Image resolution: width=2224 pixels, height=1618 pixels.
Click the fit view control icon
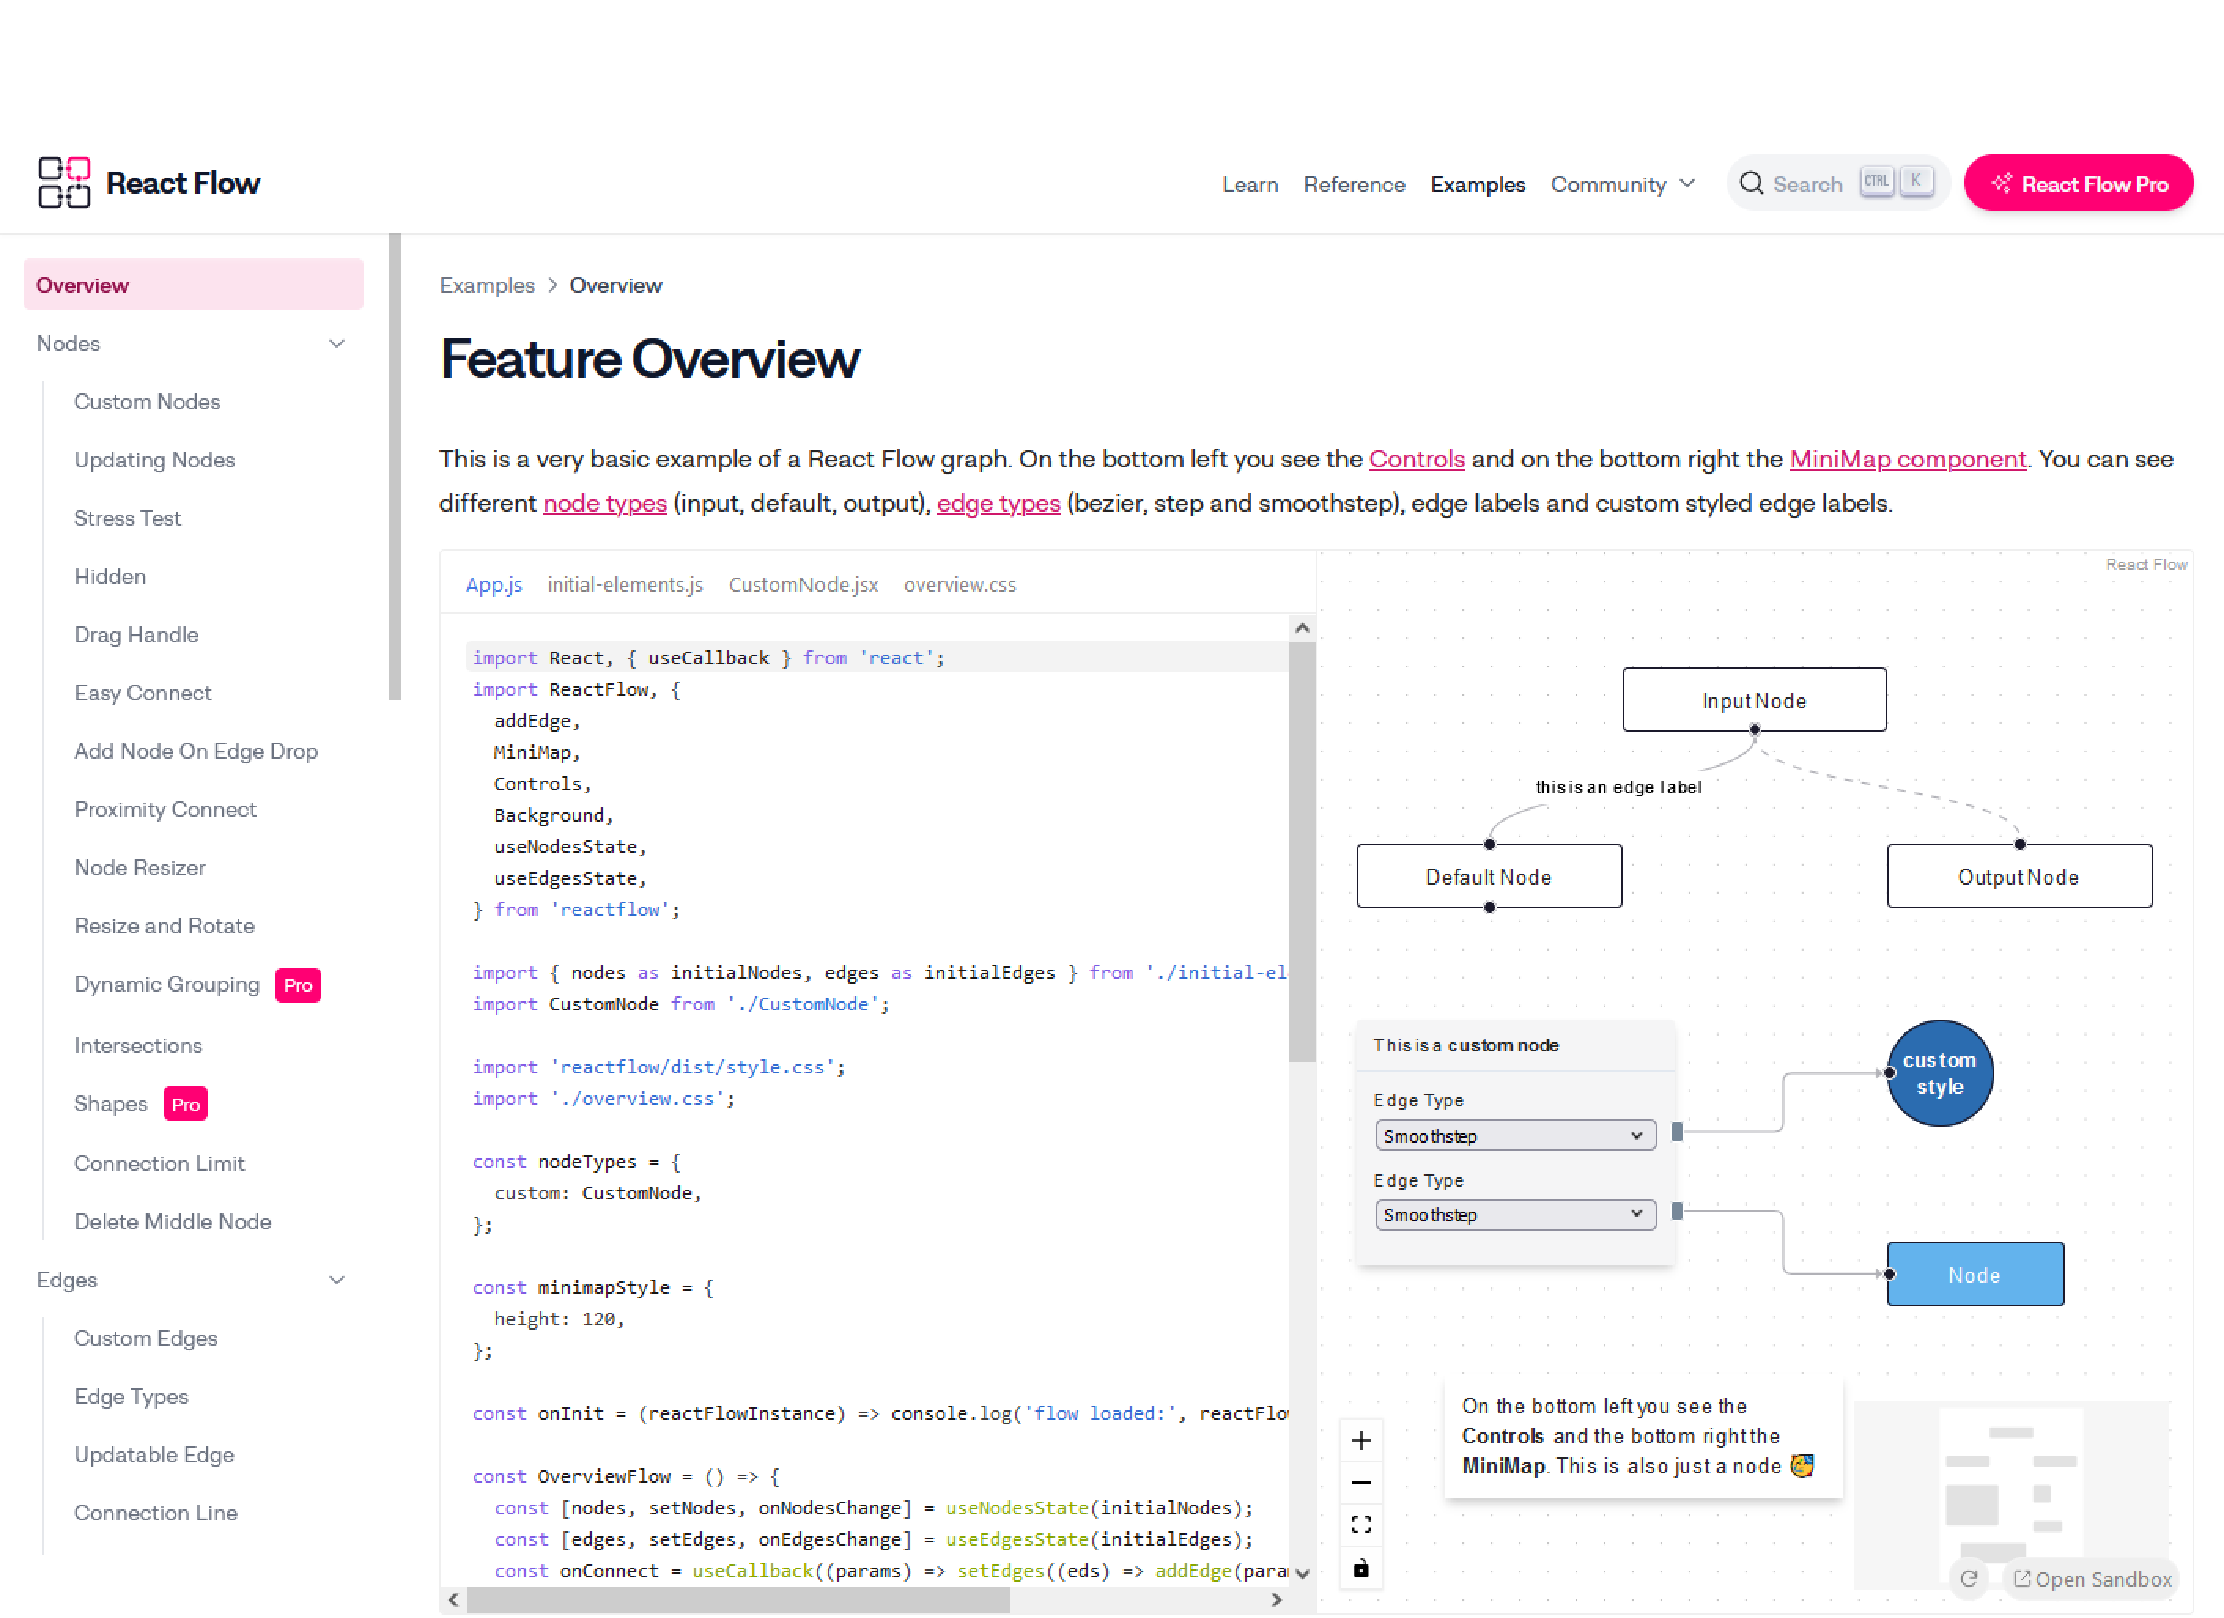click(x=1361, y=1525)
